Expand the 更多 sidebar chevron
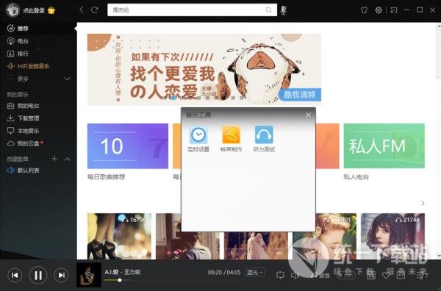The image size is (441, 291). [68, 79]
